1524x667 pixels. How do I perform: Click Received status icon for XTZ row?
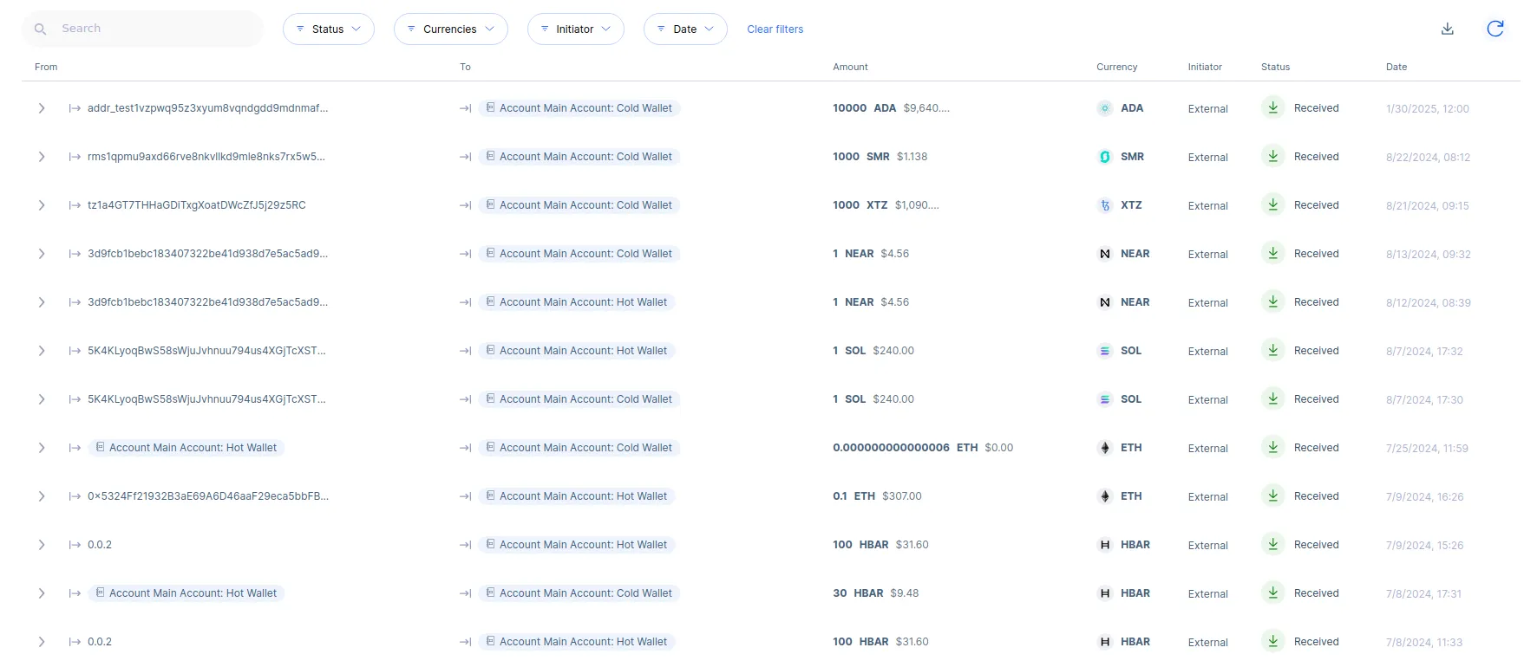1272,205
